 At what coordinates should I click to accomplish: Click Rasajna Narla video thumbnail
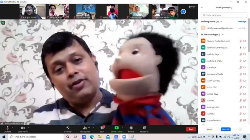pyautogui.click(x=32, y=12)
